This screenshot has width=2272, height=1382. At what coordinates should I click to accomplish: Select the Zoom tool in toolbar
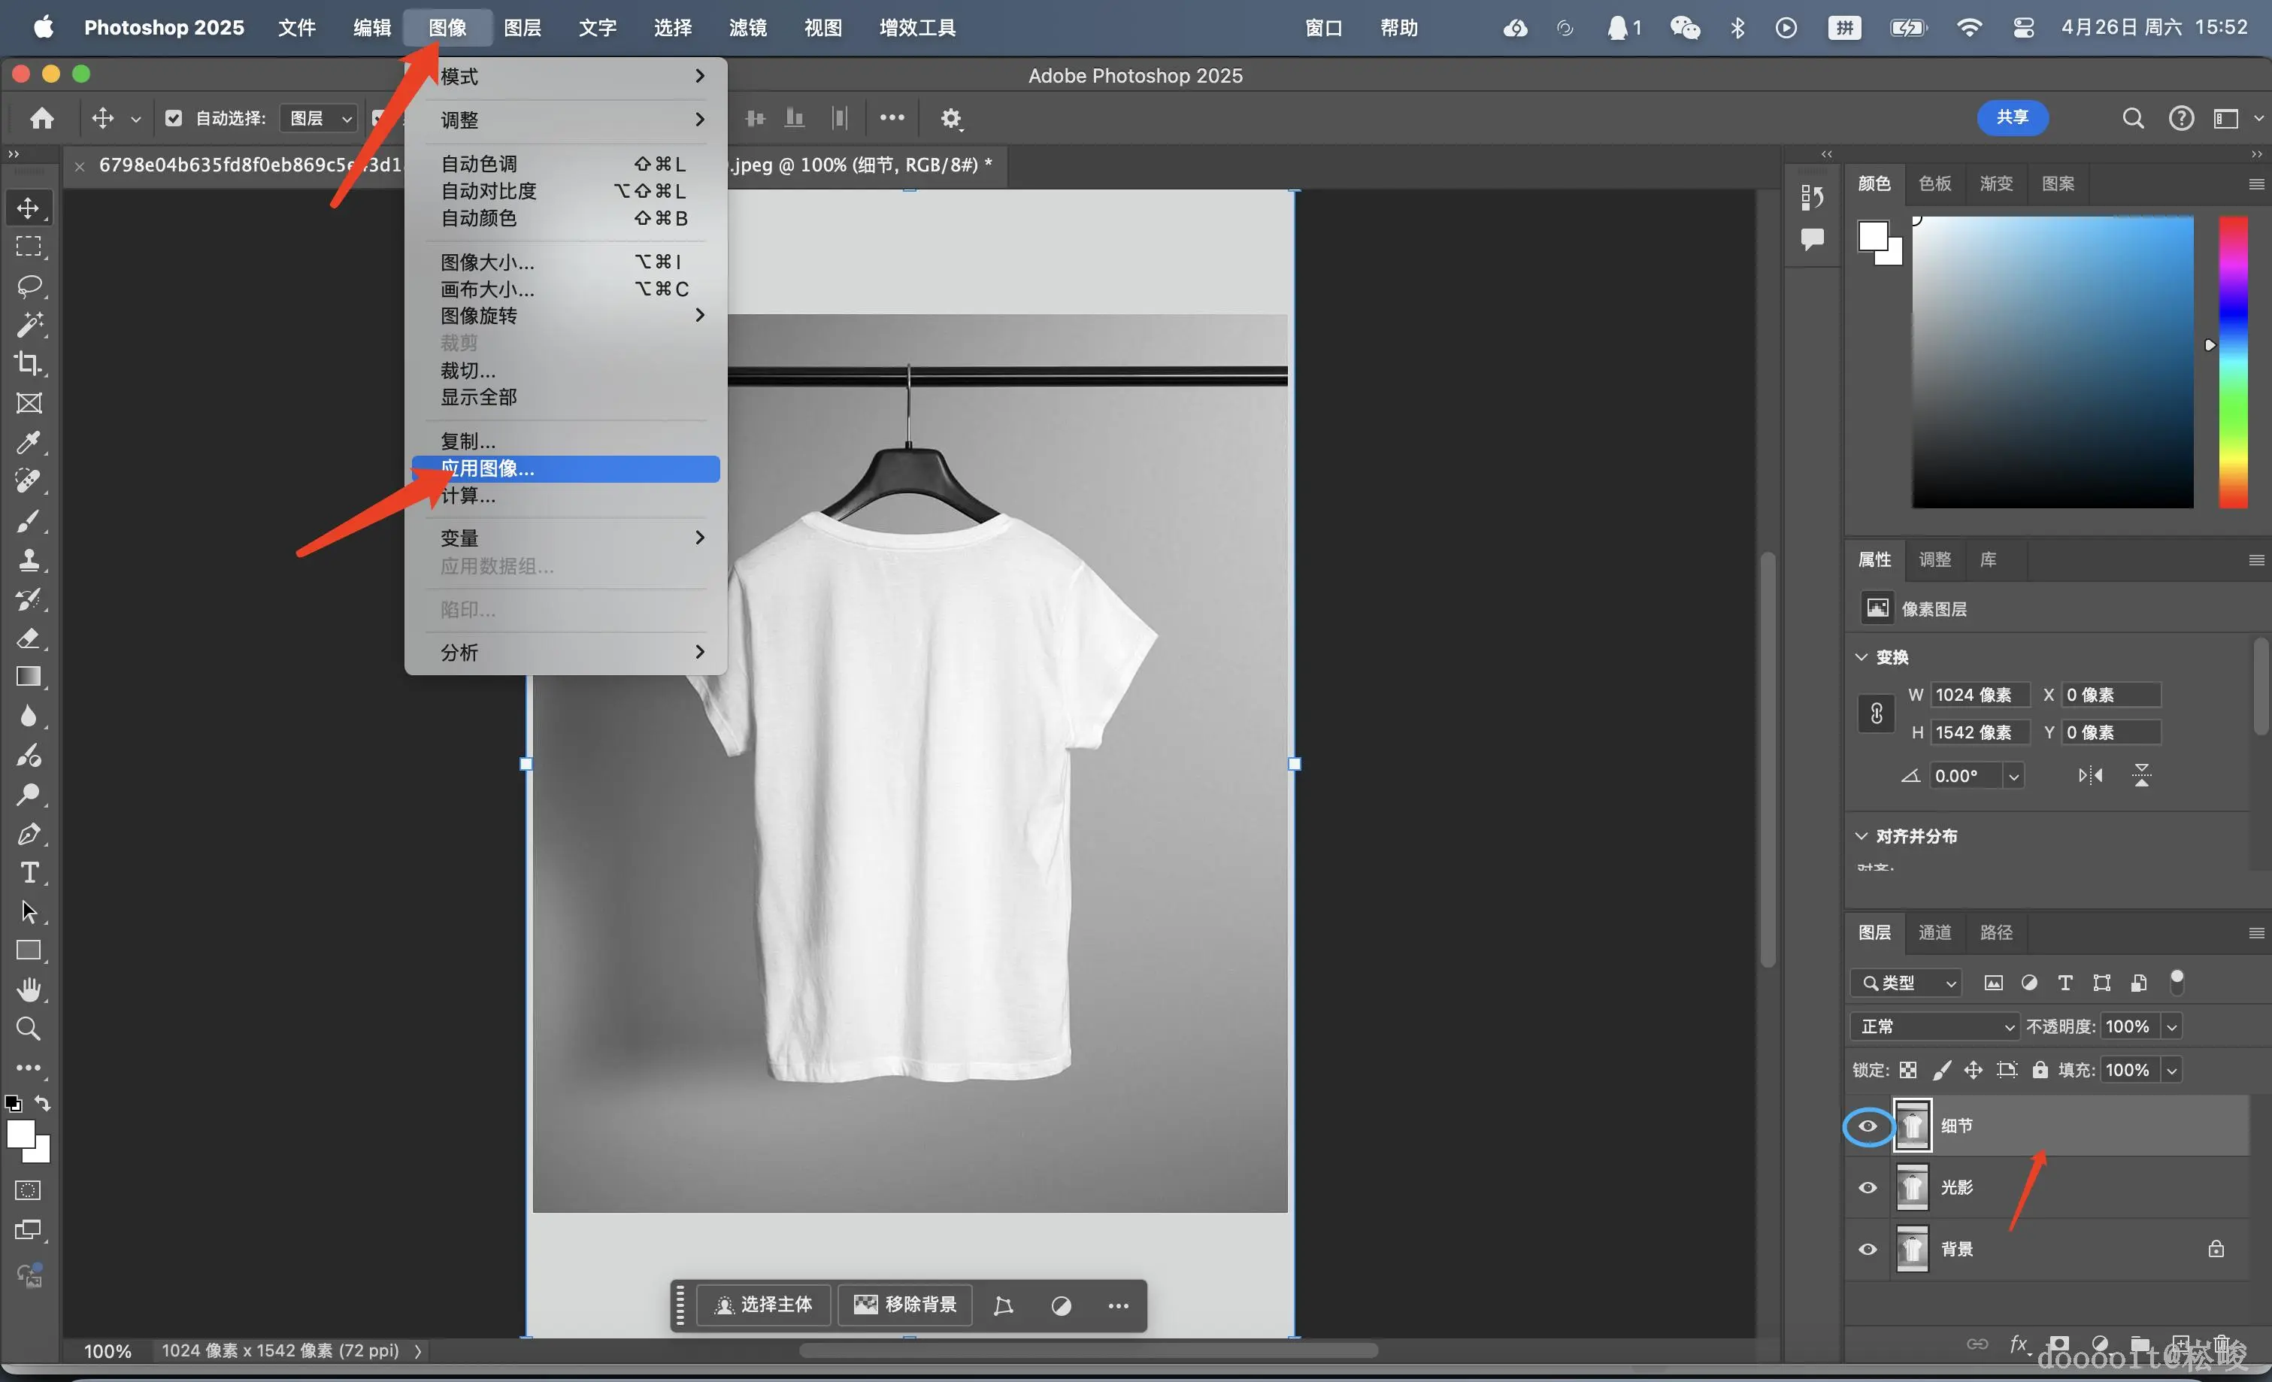29,1028
